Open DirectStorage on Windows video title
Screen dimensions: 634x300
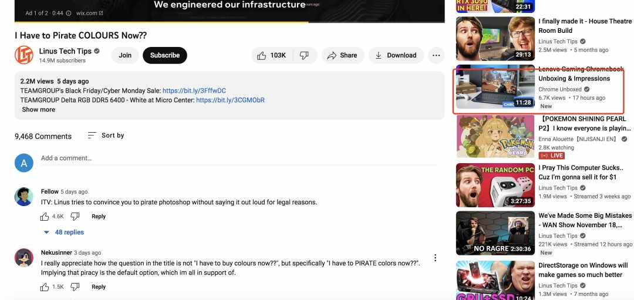[x=583, y=270]
